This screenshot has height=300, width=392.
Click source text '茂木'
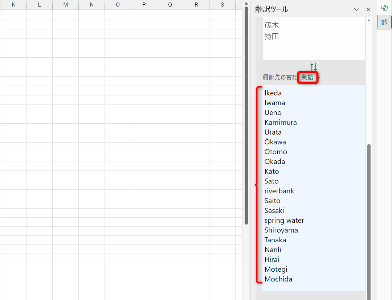click(271, 25)
